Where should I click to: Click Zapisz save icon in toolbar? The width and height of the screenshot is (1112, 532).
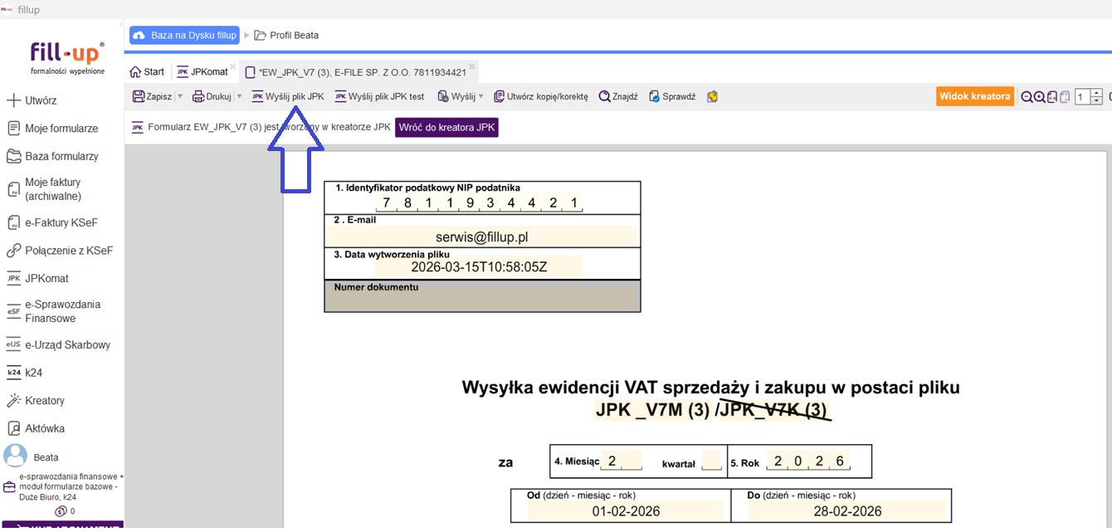139,96
